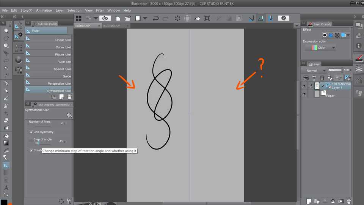364x205 pixels.
Task: Hide the Paper layer visibility eye
Action: (x=304, y=94)
